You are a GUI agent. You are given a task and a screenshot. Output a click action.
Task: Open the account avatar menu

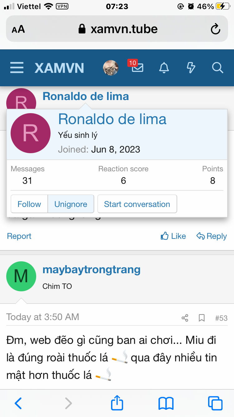pos(111,68)
